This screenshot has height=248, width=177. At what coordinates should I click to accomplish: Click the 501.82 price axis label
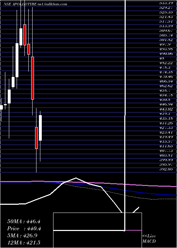point(166,40)
